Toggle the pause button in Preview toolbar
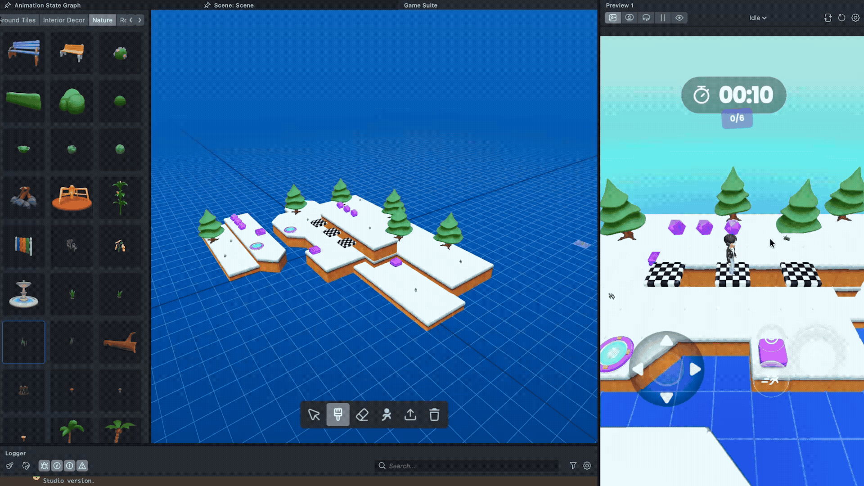864x486 pixels. pos(663,18)
